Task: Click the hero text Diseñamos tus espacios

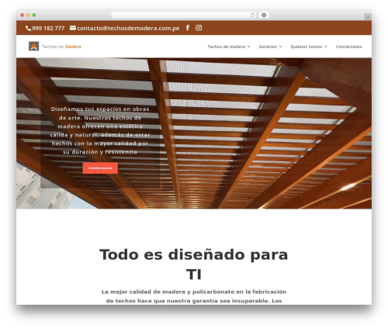Action: coord(100,130)
